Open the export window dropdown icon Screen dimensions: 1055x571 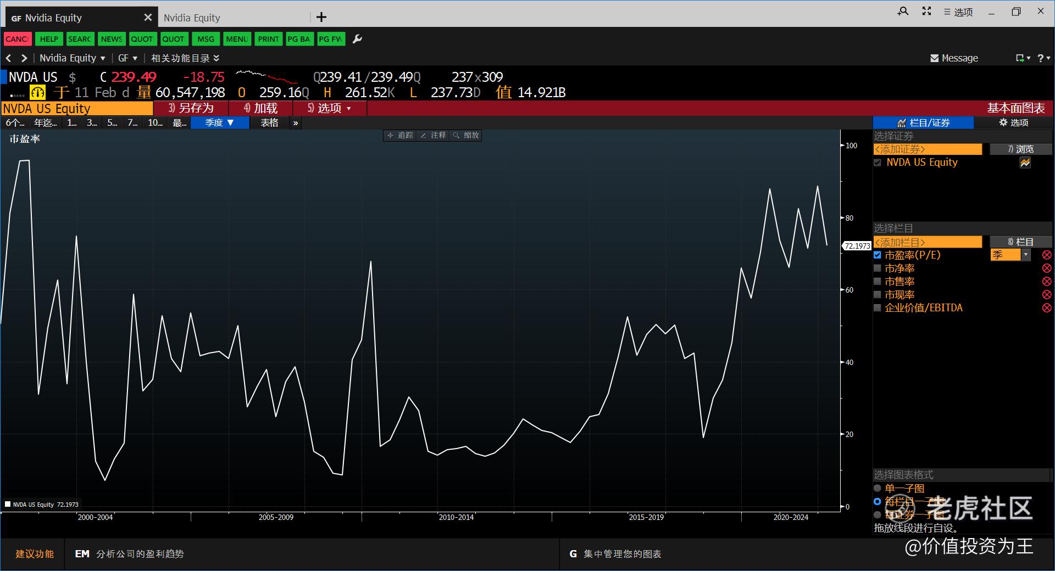click(1023, 58)
